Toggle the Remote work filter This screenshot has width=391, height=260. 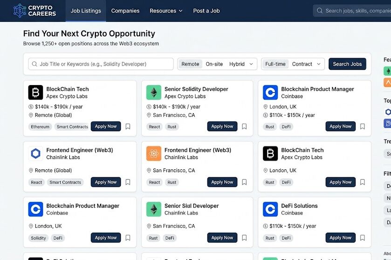point(190,64)
